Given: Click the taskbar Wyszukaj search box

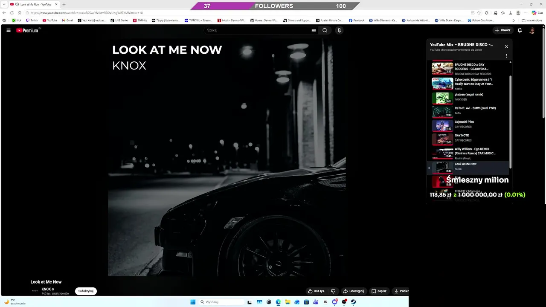Looking at the screenshot, I should (222, 302).
